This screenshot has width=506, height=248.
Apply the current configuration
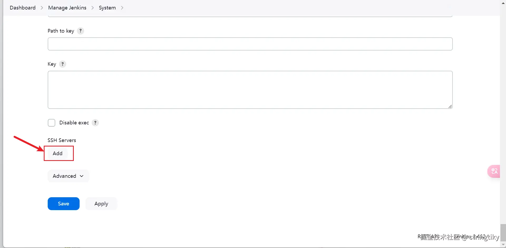[x=101, y=204]
